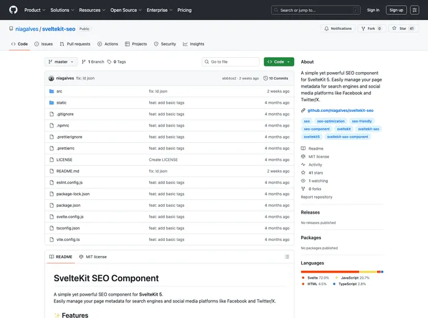Click the Svelte segment of the languages bar

330,271
